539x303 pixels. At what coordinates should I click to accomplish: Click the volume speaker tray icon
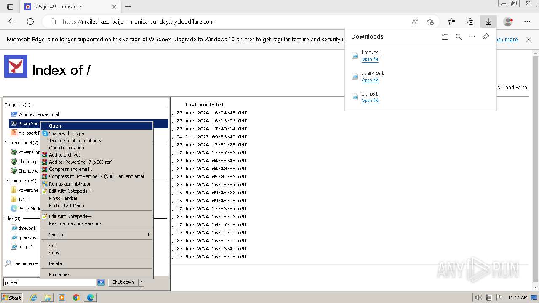(x=478, y=298)
